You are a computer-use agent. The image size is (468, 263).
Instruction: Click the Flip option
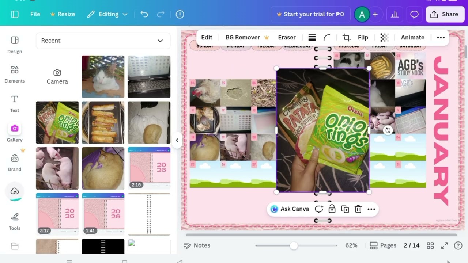click(x=363, y=37)
